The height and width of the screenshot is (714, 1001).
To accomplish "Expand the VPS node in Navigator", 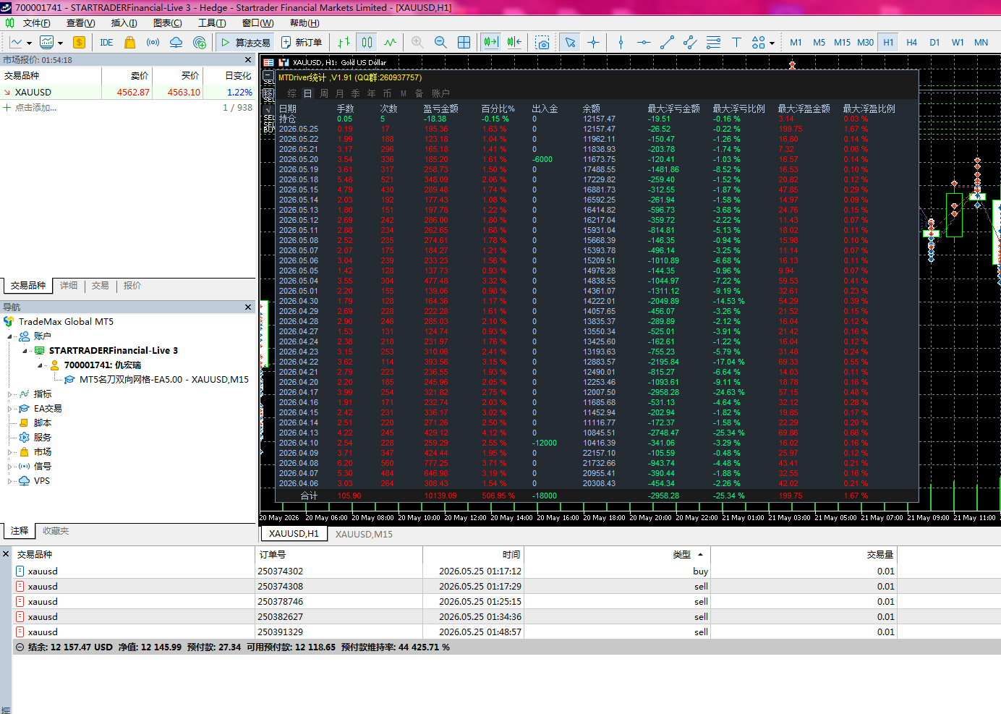I will [x=10, y=481].
